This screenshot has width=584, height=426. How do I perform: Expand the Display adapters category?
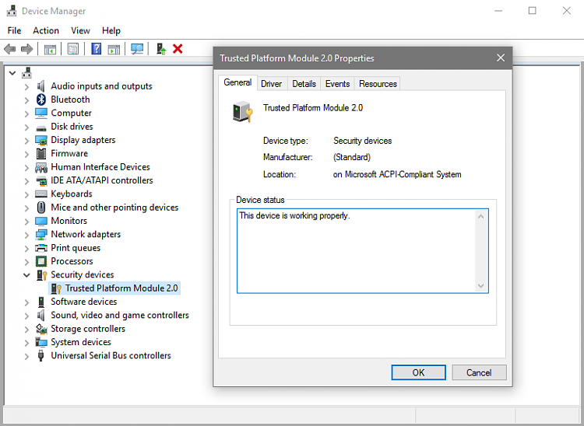point(27,140)
